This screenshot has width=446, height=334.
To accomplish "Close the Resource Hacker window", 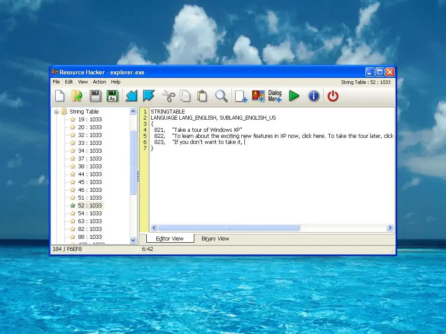I will (390, 72).
